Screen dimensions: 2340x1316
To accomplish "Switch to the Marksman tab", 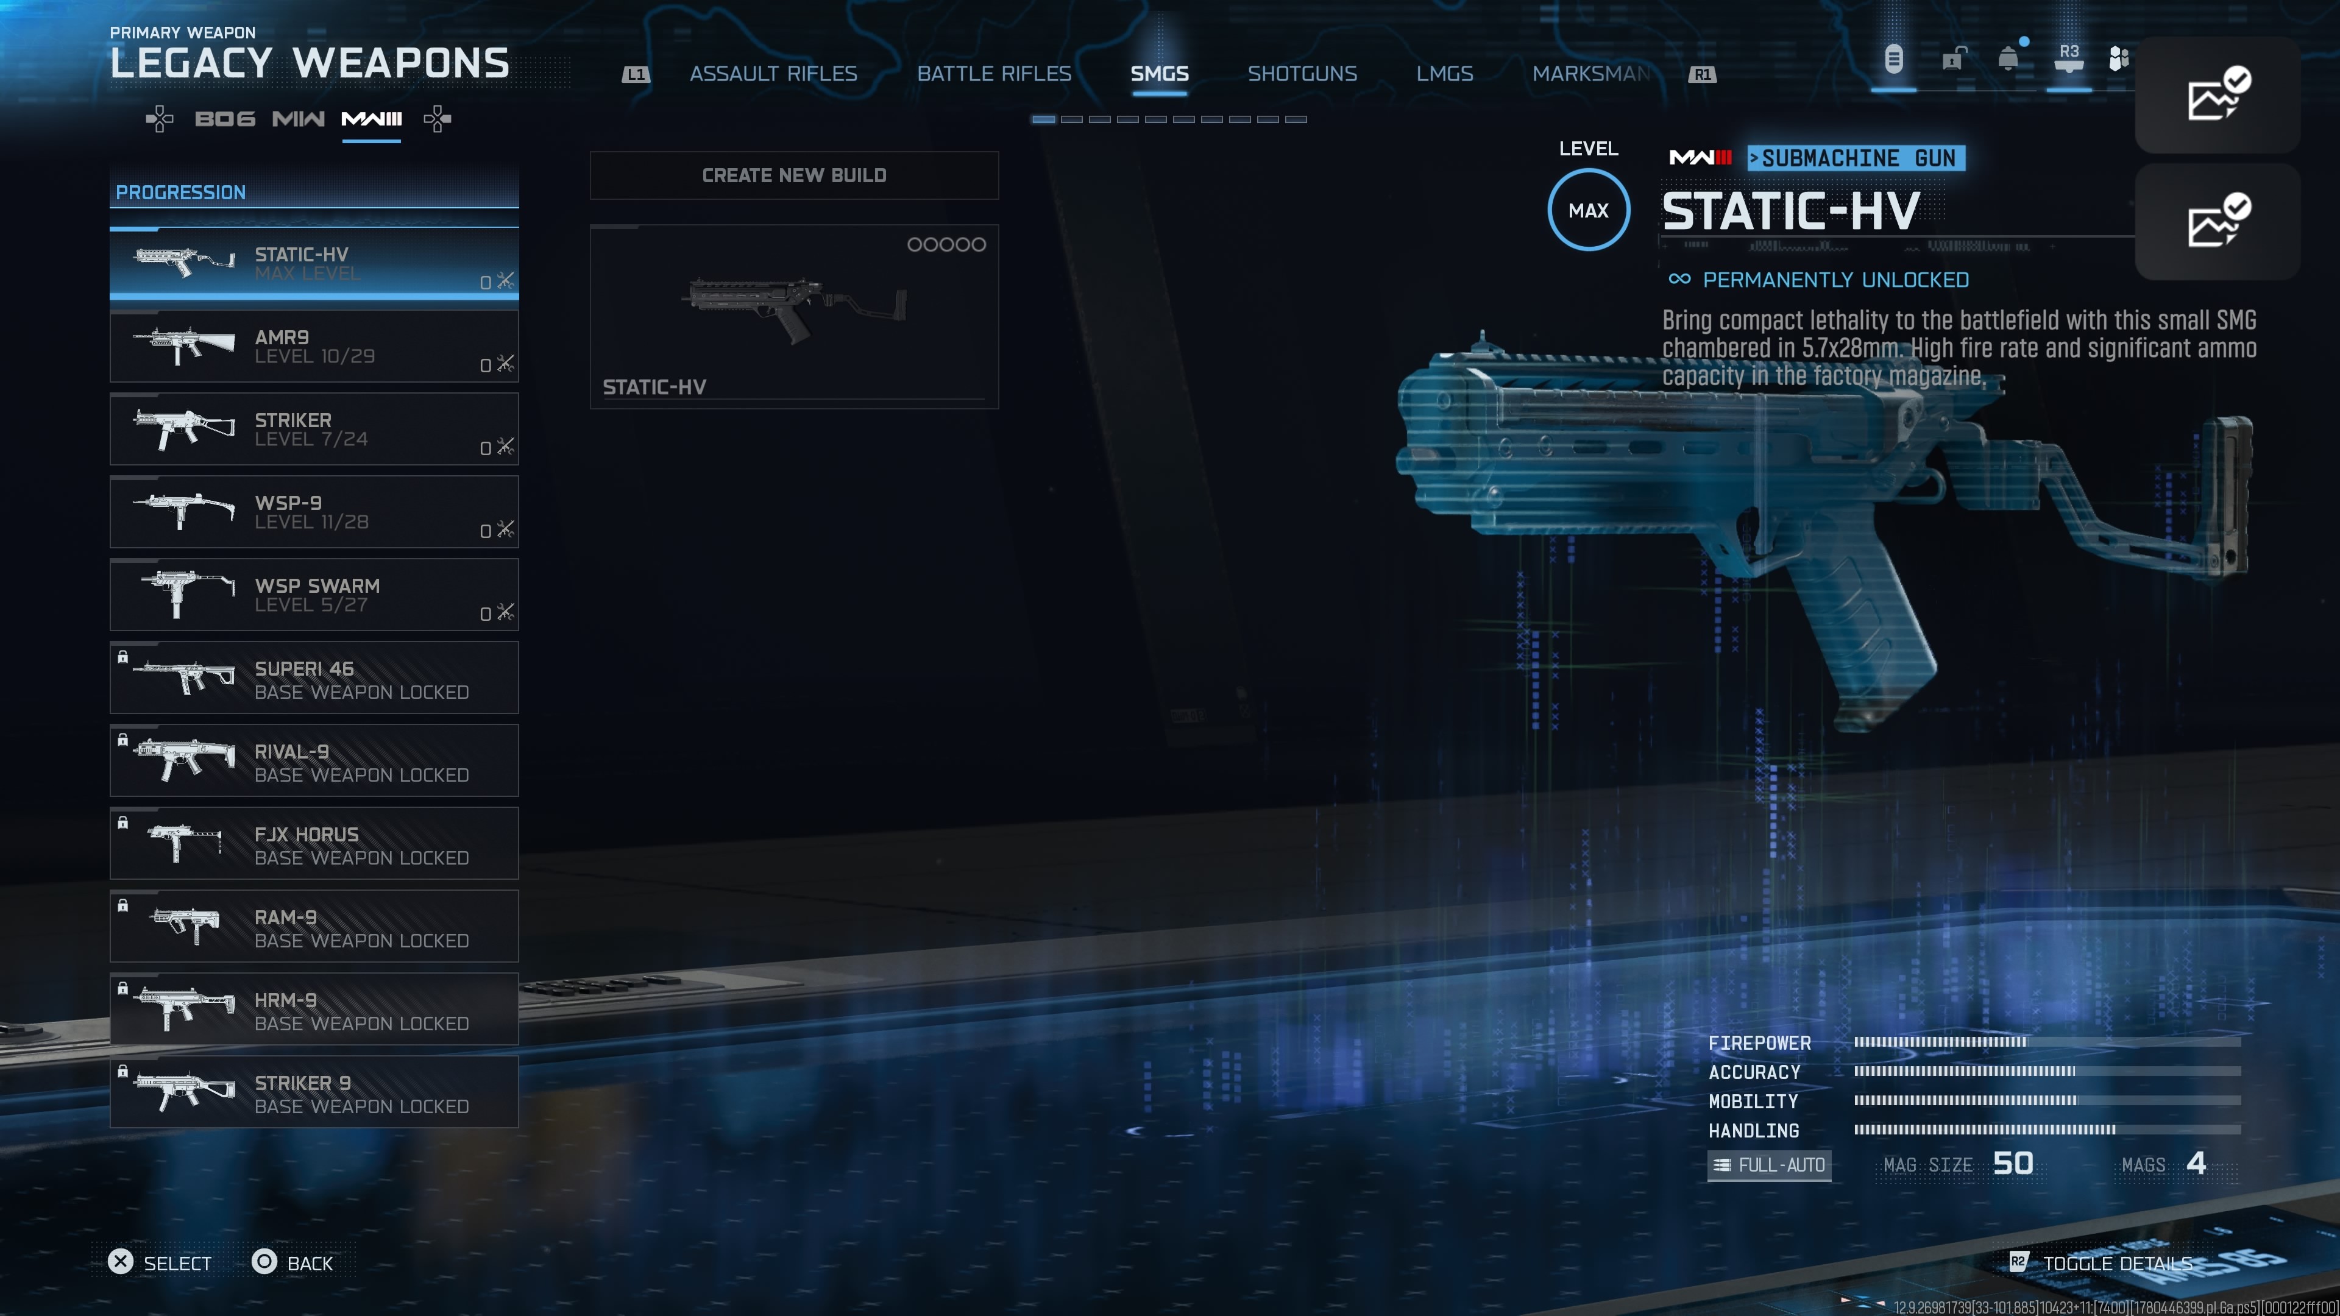I will click(x=1590, y=74).
